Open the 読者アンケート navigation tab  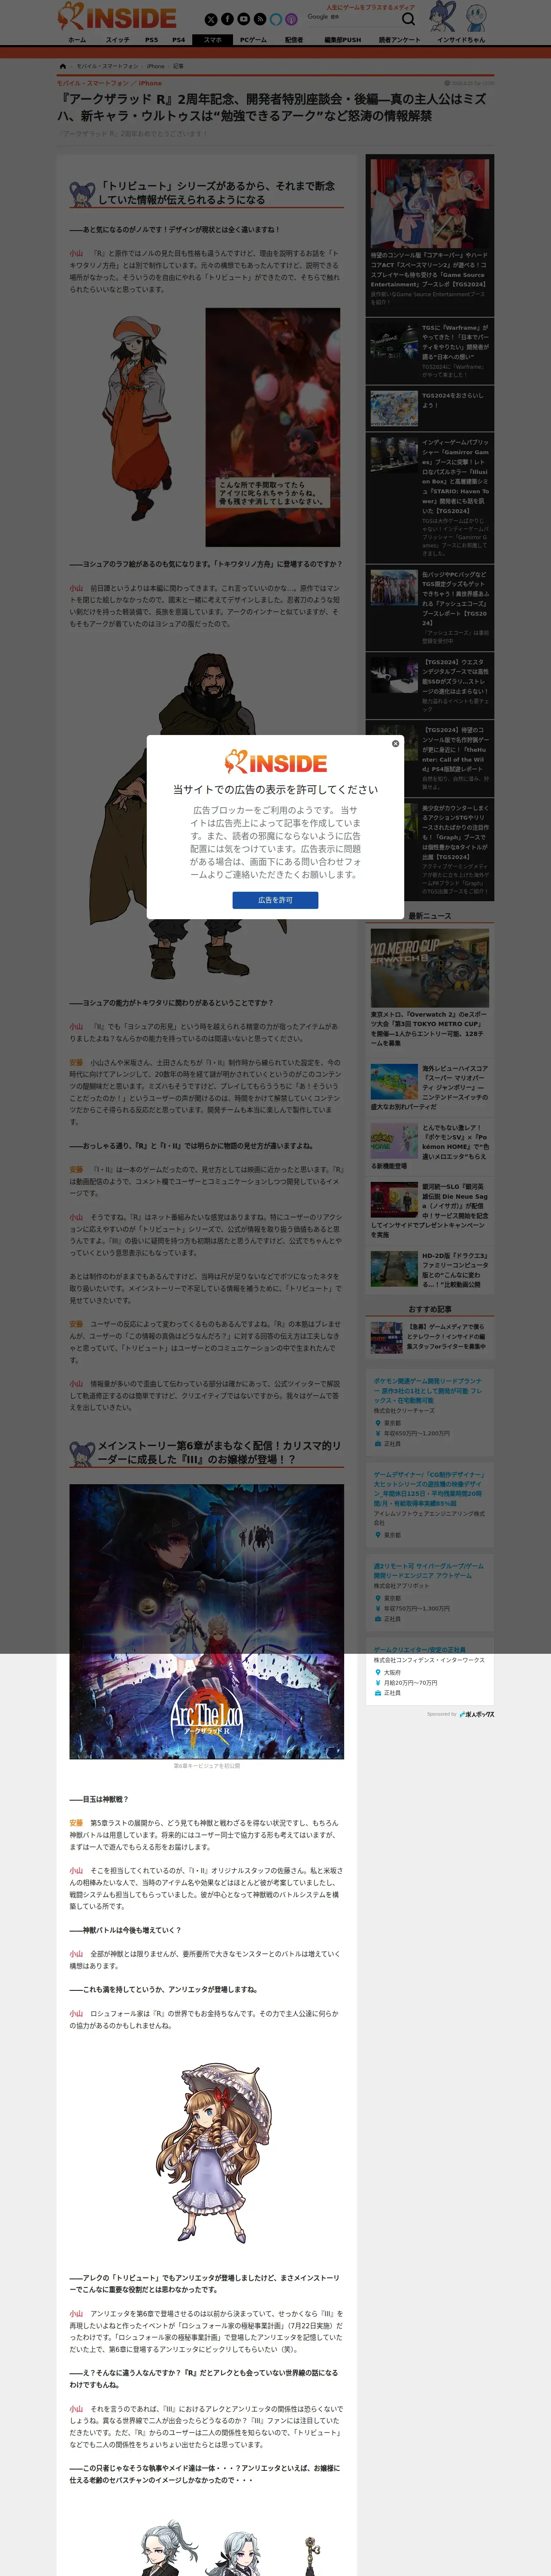pos(400,40)
